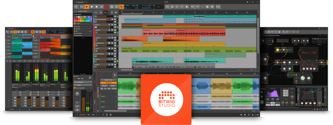Image resolution: width=333 pixels, height=125 pixels.
Task: Open the pointer tool dropdown in arranger
Action: point(116,13)
